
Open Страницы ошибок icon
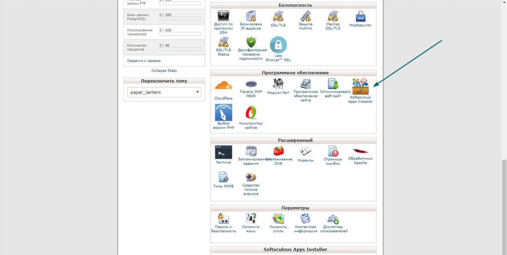pos(333,151)
